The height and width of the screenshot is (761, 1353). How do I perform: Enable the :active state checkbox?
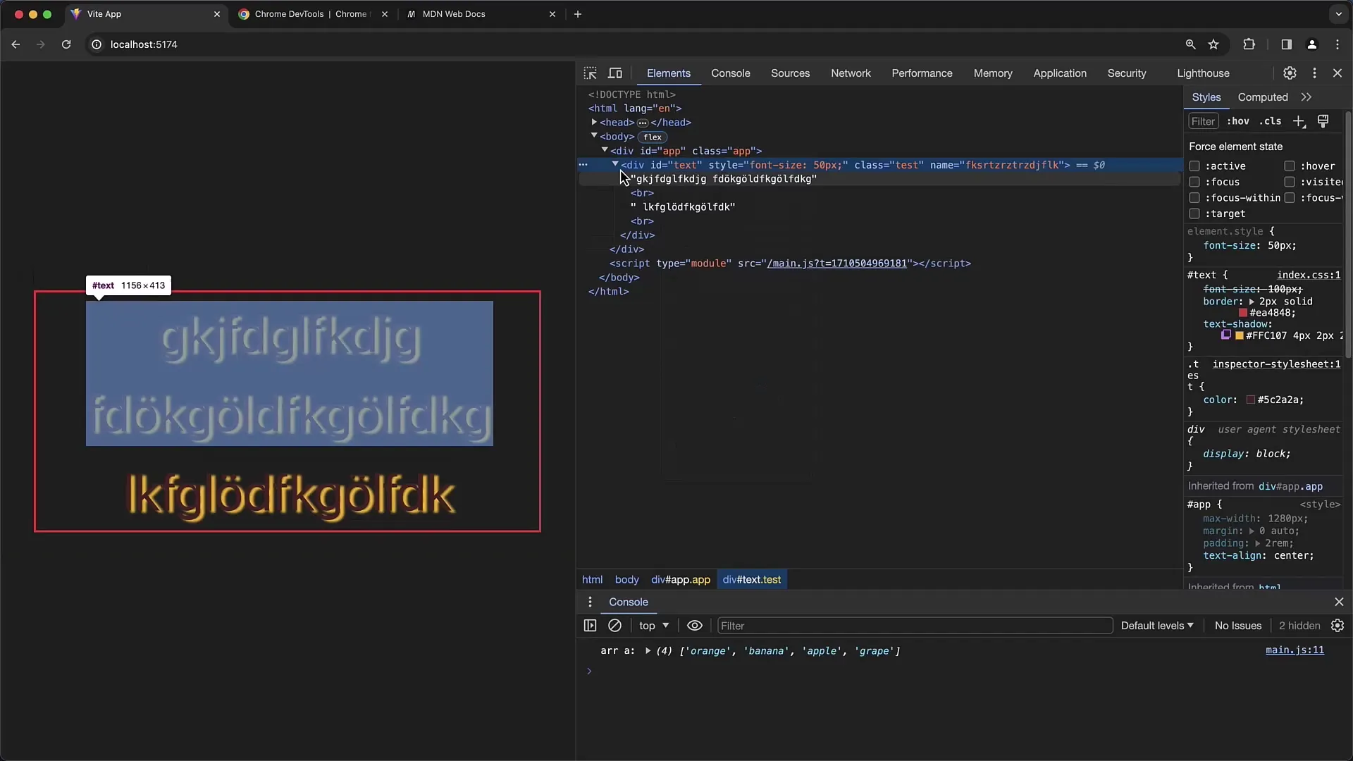coord(1194,166)
